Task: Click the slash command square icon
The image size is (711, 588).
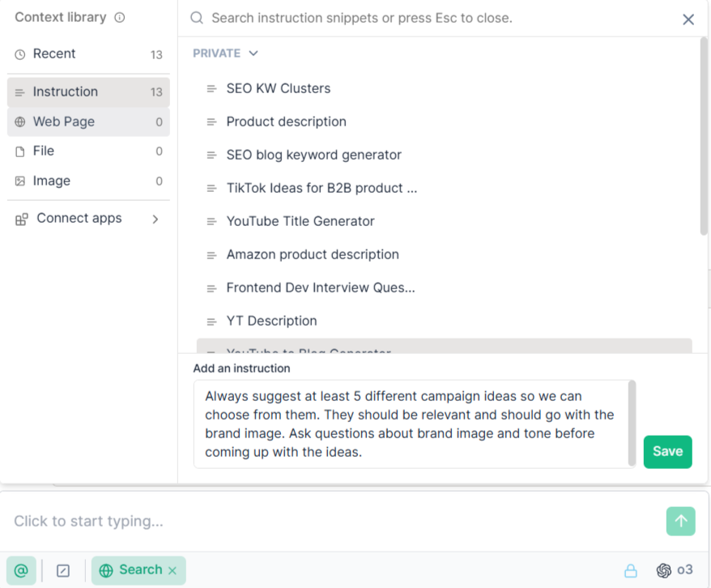Action: pyautogui.click(x=63, y=570)
